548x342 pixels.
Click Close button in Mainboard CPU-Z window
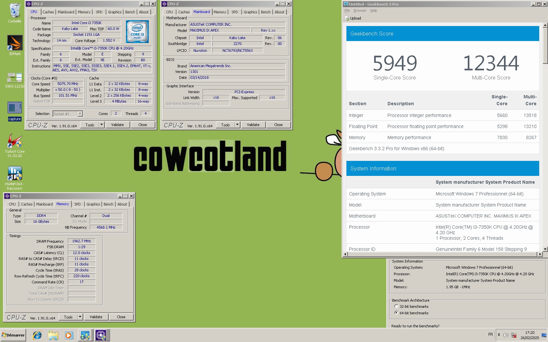pos(278,125)
